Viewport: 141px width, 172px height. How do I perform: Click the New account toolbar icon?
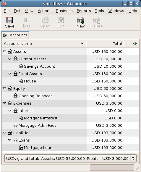tap(80, 20)
